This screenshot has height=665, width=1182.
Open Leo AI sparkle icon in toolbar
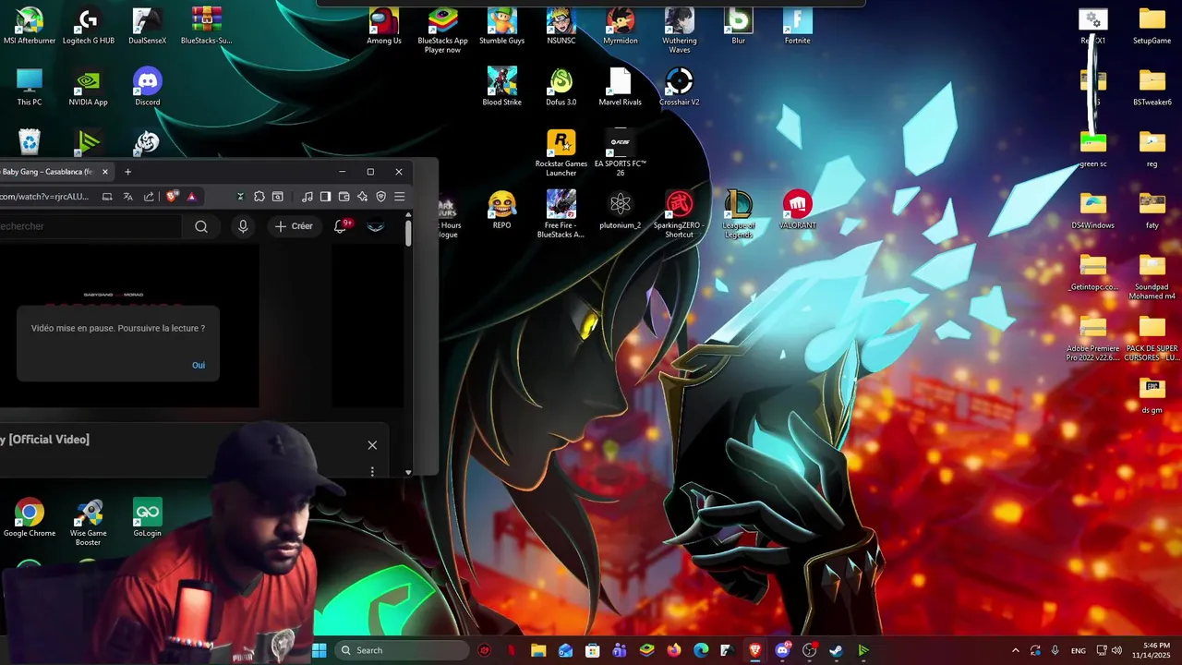click(x=362, y=197)
